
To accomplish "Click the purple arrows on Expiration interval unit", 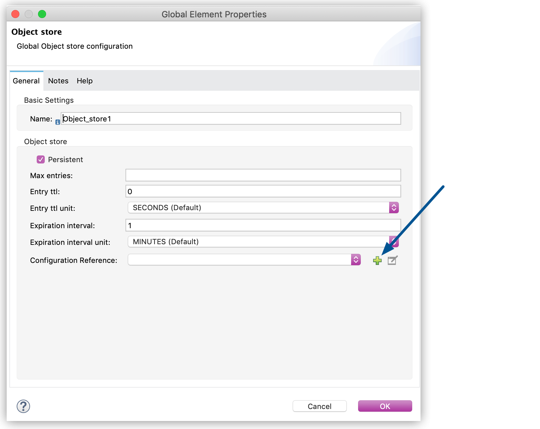I will 394,242.
